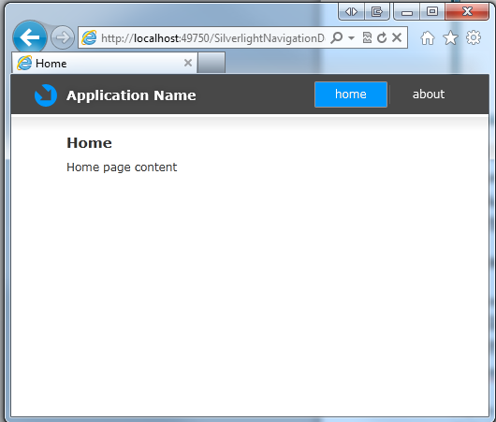Screen dimensions: 496x422
Task: Open the Tools gear menu
Action: (474, 38)
